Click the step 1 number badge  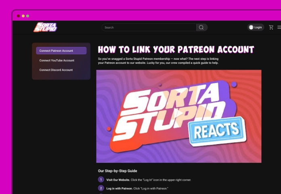[x=101, y=179]
